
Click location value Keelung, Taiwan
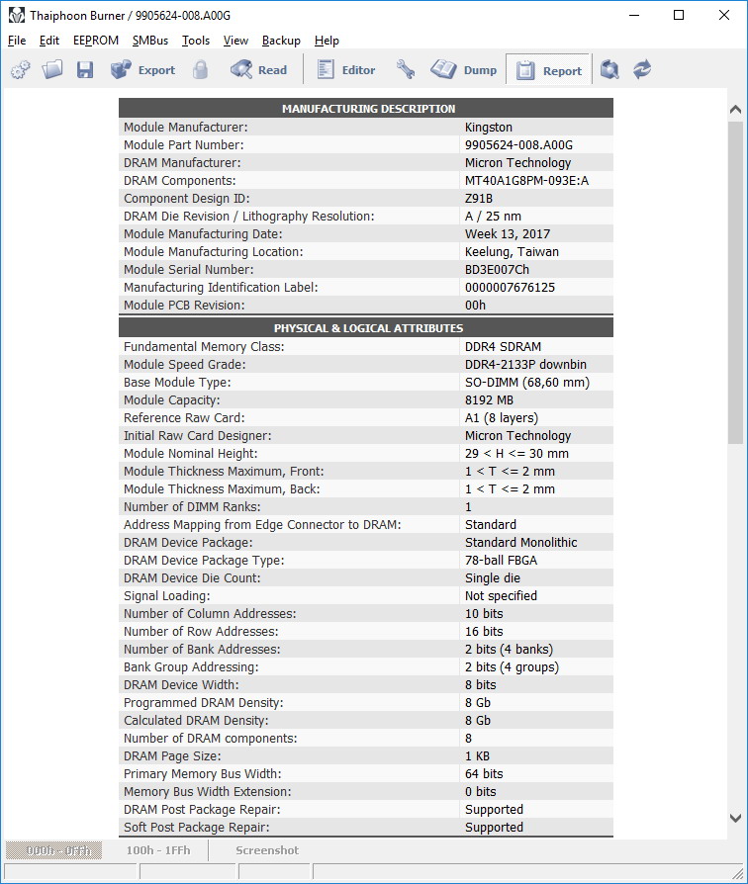point(512,252)
